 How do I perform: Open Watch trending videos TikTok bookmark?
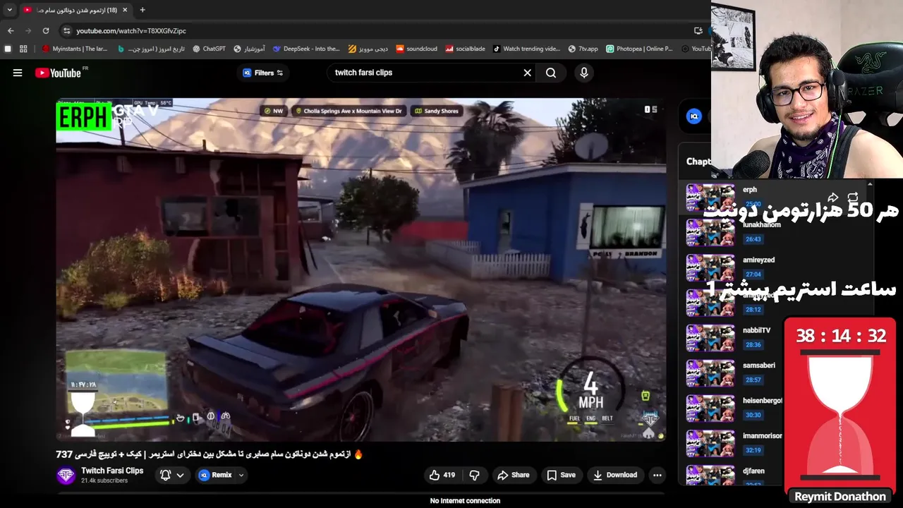point(526,49)
